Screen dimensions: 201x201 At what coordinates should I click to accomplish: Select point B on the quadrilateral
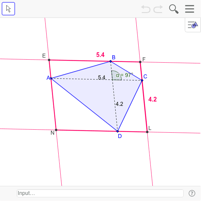[x=111, y=61]
